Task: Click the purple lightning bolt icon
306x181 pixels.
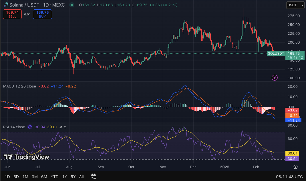Action: 275,78
